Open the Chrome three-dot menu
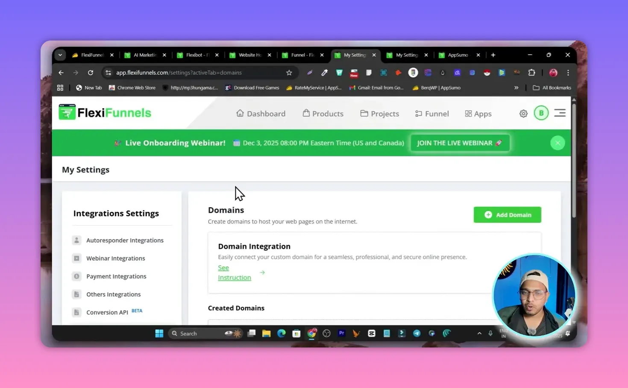This screenshot has height=388, width=628. (568, 72)
